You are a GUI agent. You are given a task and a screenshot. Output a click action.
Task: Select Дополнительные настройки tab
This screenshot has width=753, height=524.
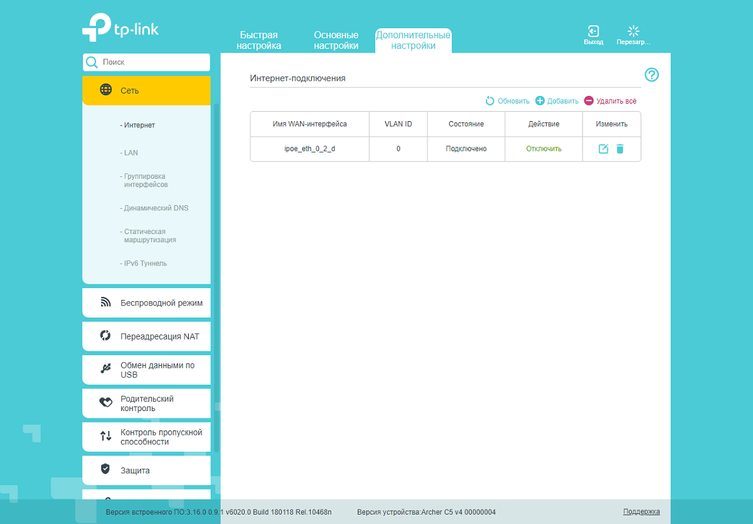coord(413,40)
